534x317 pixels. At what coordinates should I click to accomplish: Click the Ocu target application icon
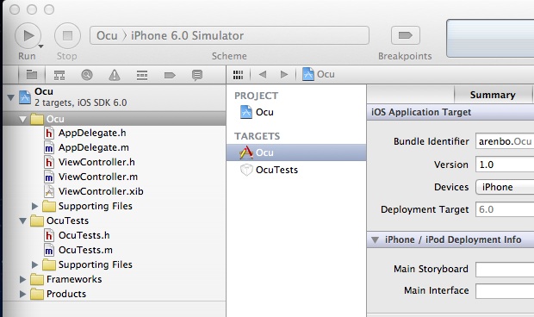246,152
